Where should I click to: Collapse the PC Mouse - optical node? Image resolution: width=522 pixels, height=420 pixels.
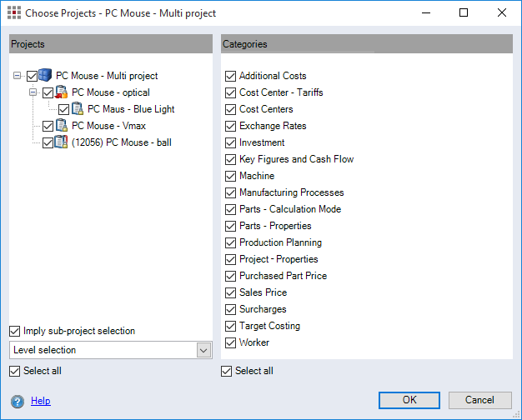coord(33,92)
